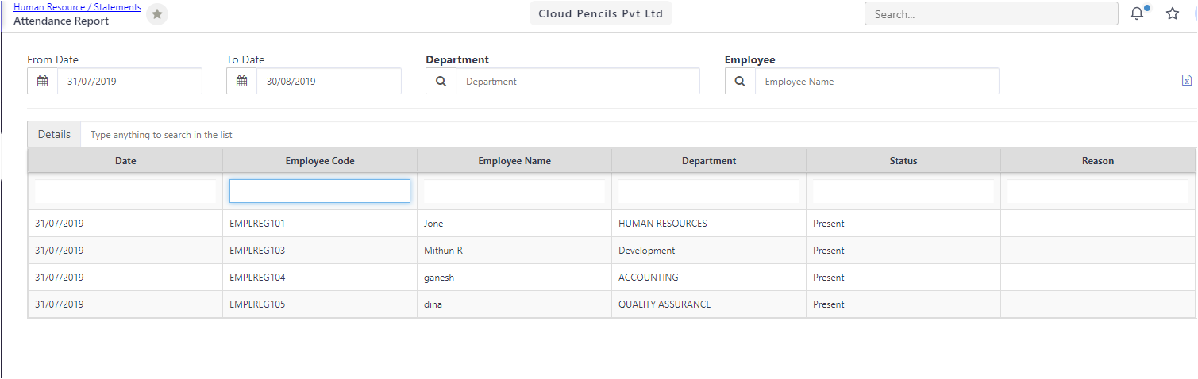The image size is (1198, 379).
Task: Click the Employee Code filter box
Action: tap(320, 191)
